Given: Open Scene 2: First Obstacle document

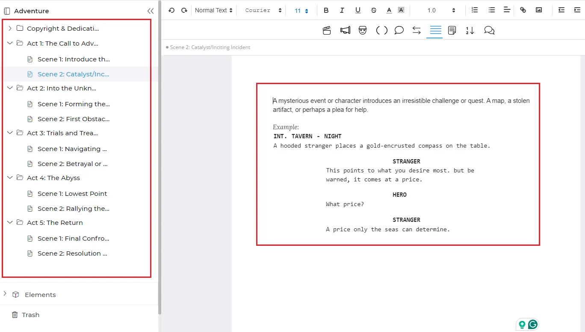Looking at the screenshot, I should [74, 119].
